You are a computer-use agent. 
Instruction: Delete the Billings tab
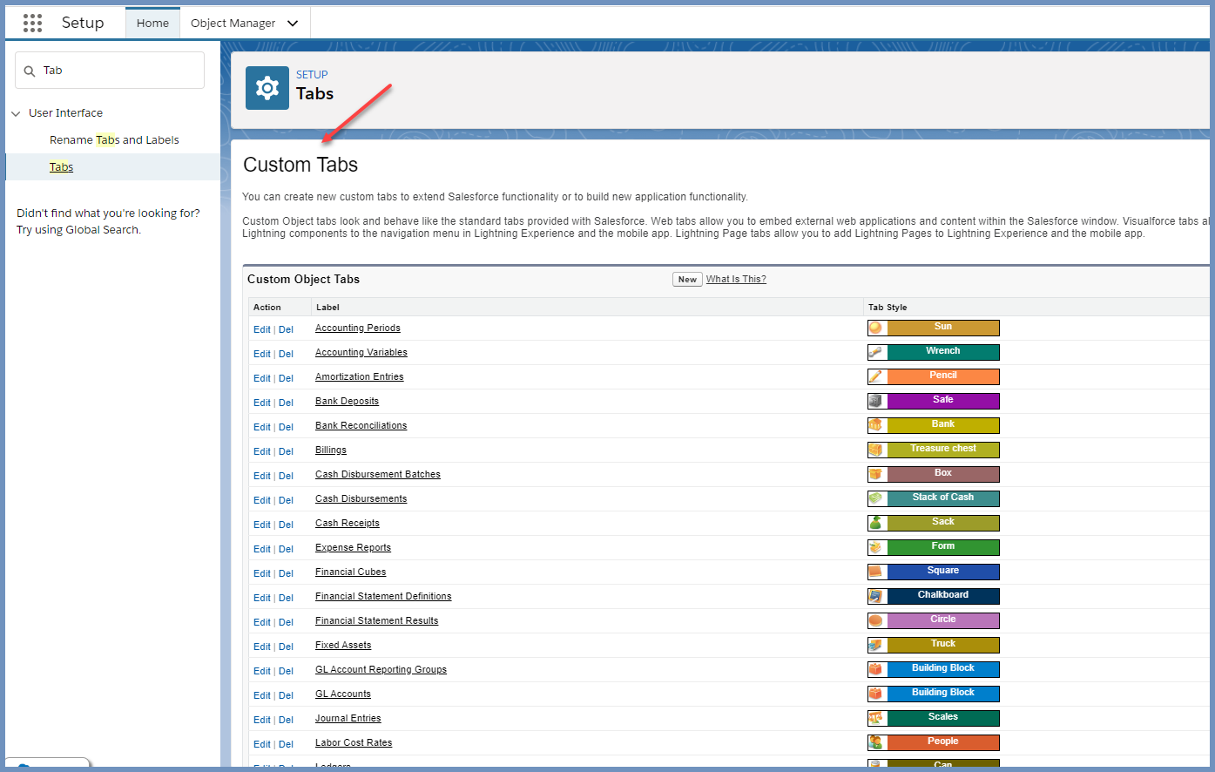286,451
